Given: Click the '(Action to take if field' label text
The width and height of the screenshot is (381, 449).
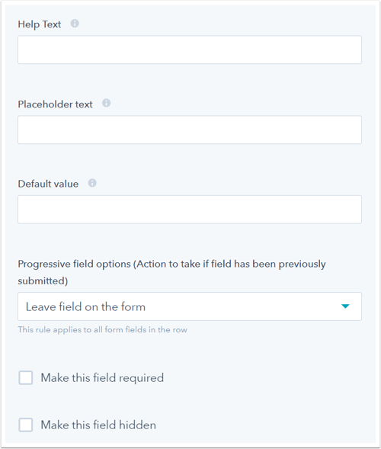Looking at the screenshot, I should 181,264.
